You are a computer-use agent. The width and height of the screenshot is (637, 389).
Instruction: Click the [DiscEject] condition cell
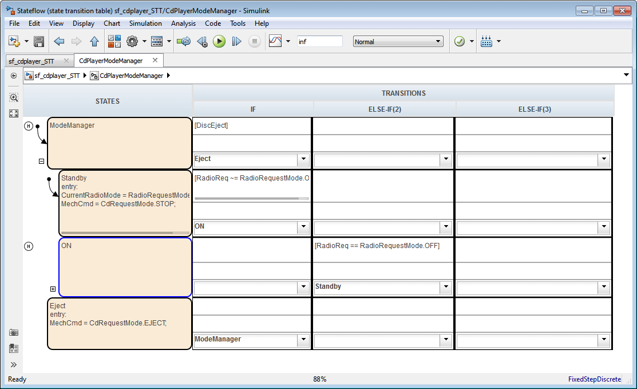click(x=251, y=126)
